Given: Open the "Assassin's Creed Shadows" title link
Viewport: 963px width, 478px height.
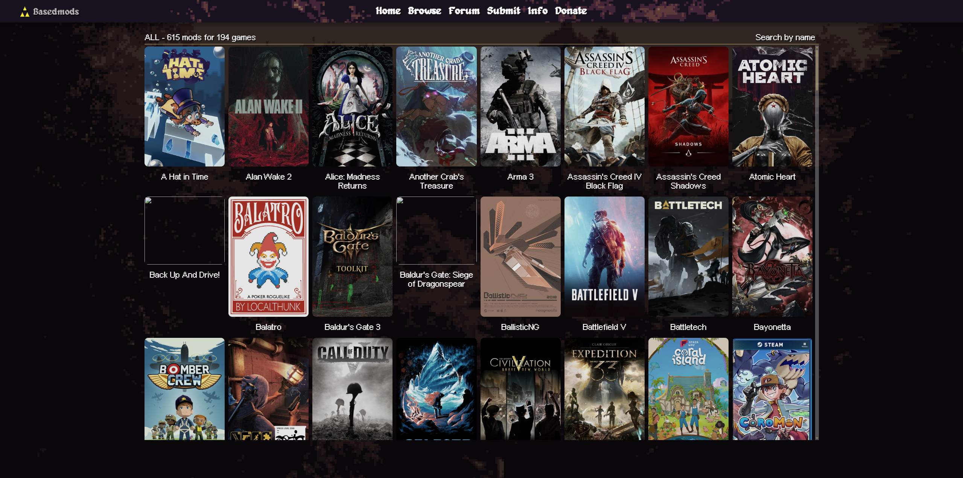Looking at the screenshot, I should click(688, 181).
